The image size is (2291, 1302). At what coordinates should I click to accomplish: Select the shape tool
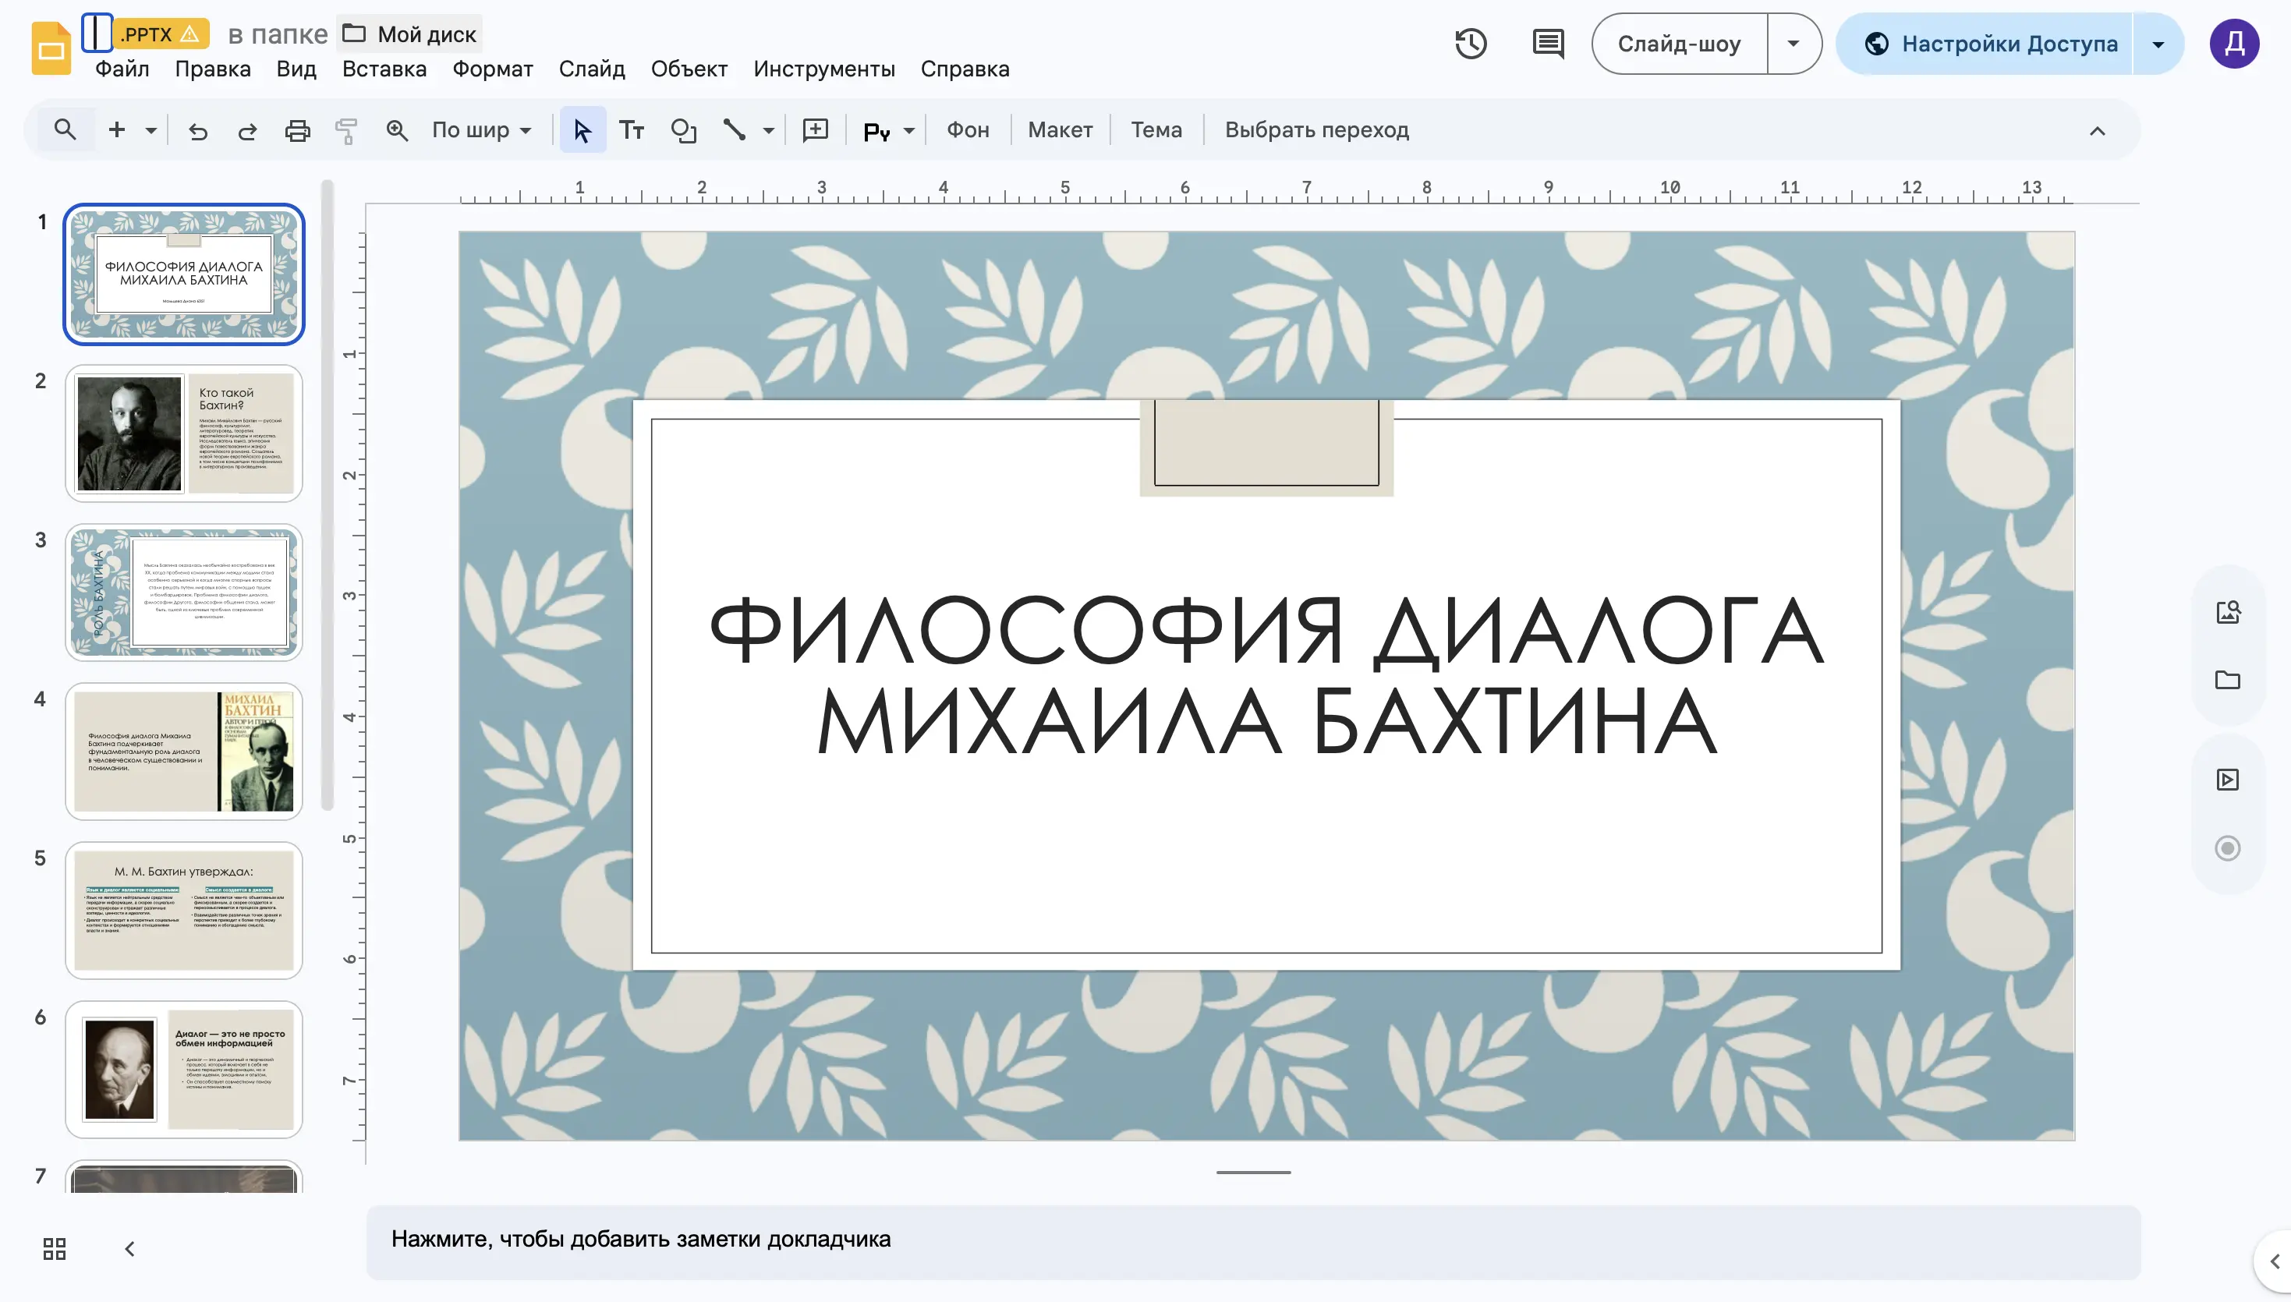tap(684, 129)
